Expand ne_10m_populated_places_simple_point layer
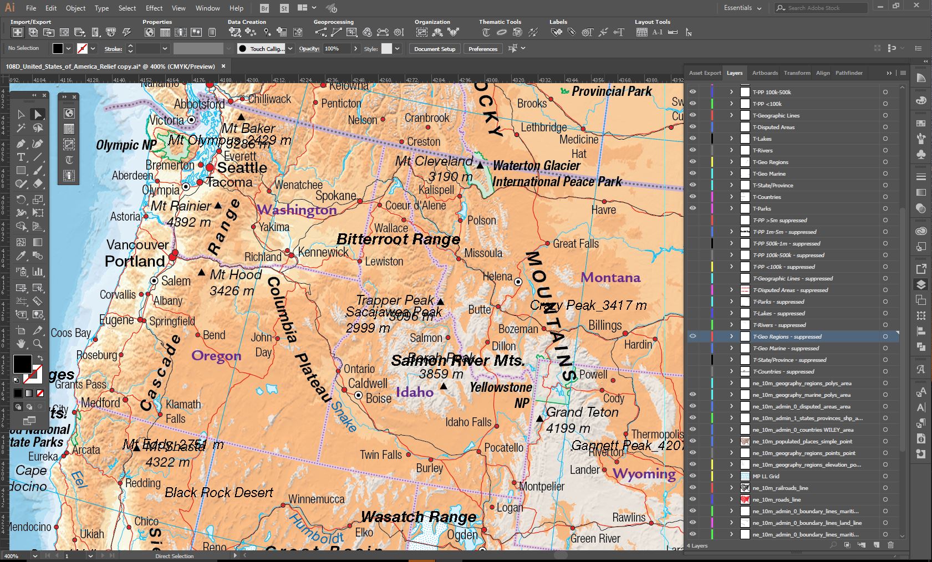Image resolution: width=932 pixels, height=562 pixels. pos(731,441)
